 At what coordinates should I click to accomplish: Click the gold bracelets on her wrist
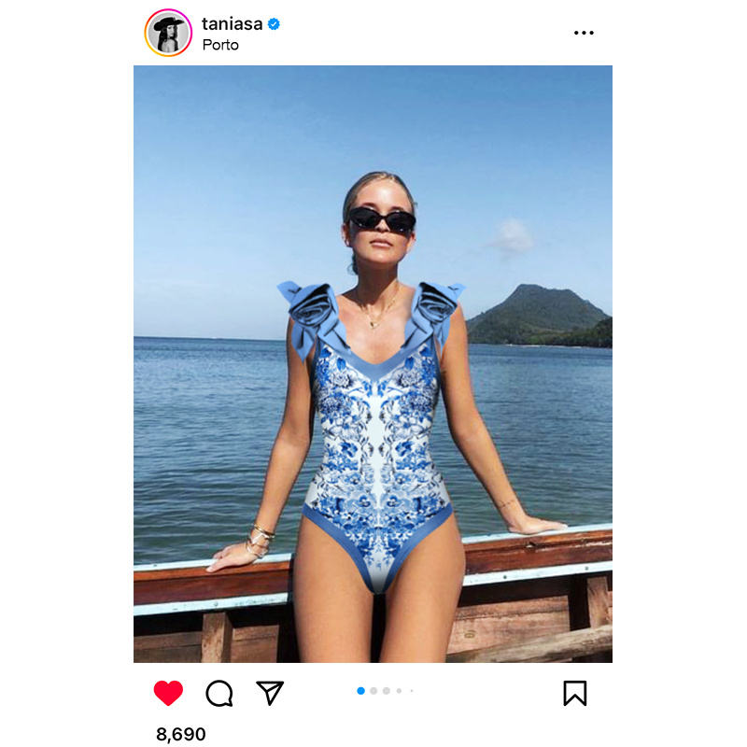[x=259, y=539]
